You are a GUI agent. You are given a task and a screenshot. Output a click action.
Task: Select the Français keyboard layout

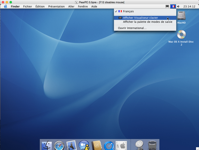click(145, 11)
